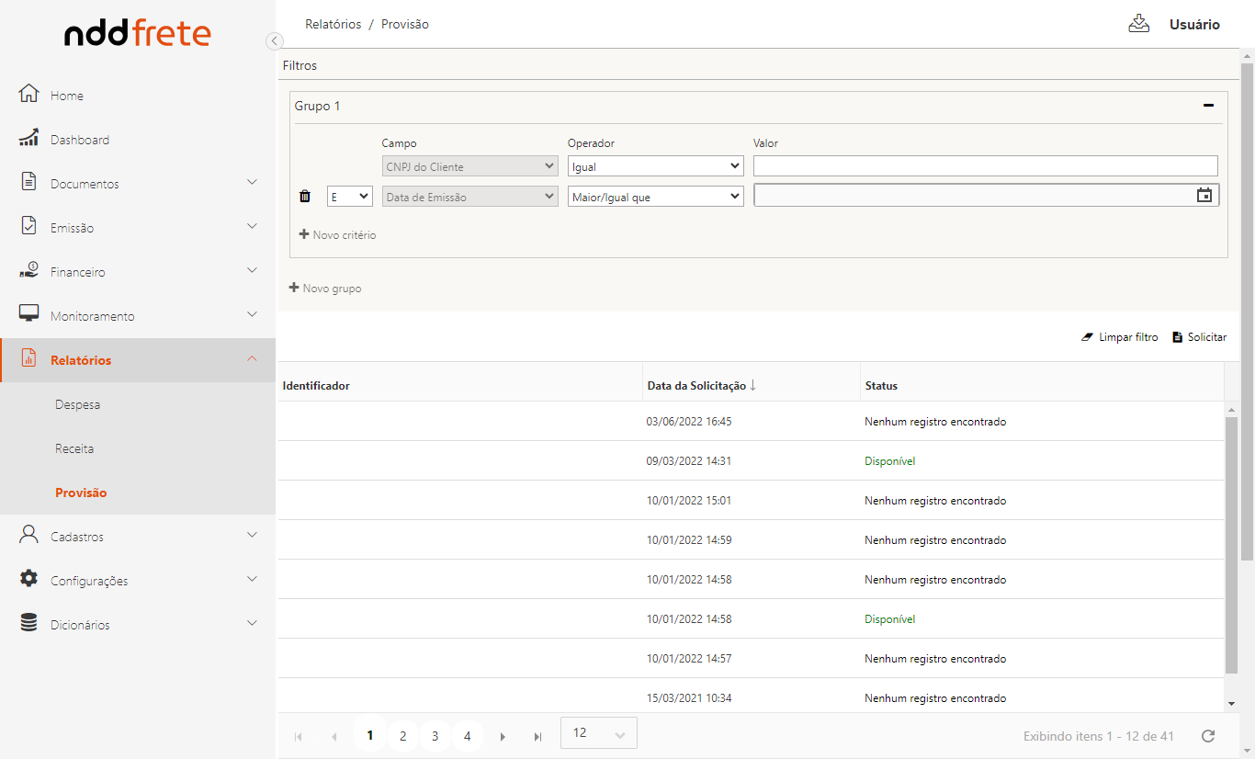
Task: Open the items-per-page dropdown showing 12
Action: [x=598, y=733]
